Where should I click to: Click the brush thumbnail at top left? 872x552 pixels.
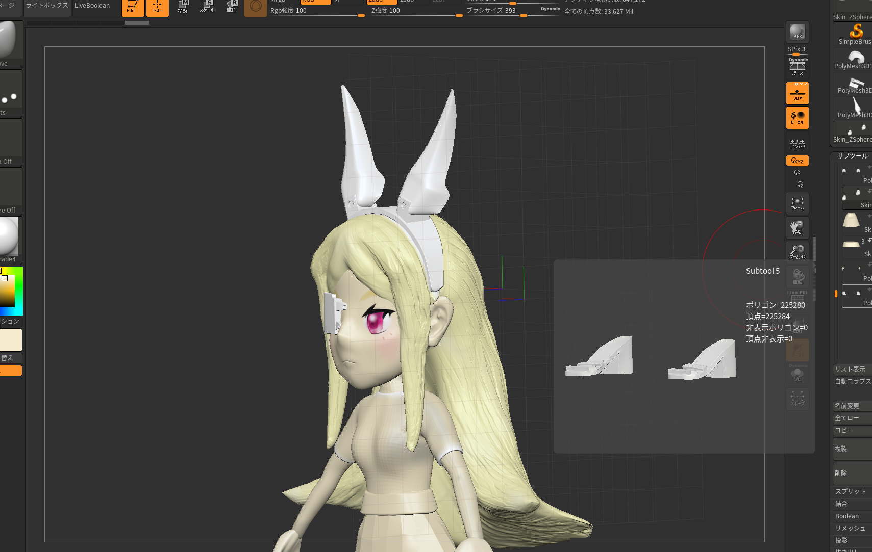(x=11, y=44)
